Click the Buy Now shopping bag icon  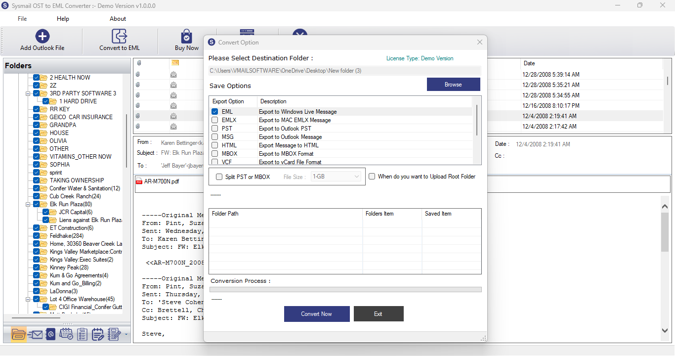pos(186,37)
